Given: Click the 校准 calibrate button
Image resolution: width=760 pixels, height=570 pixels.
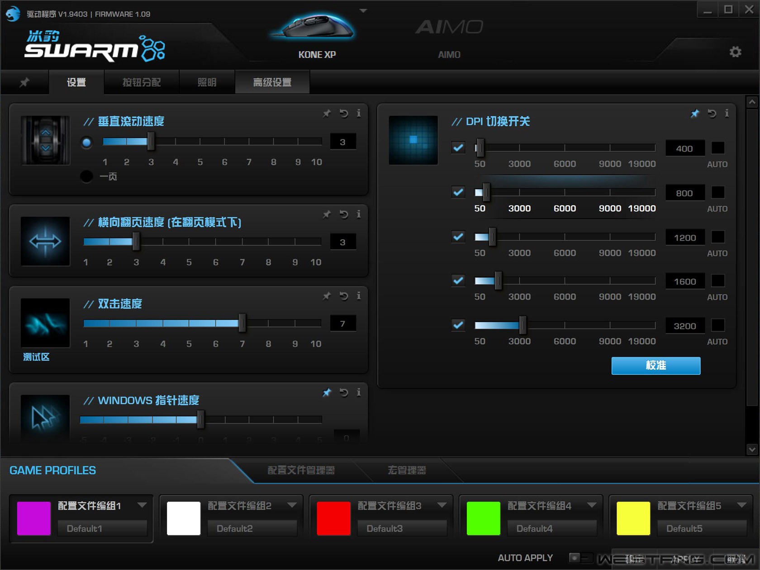Looking at the screenshot, I should [x=656, y=366].
